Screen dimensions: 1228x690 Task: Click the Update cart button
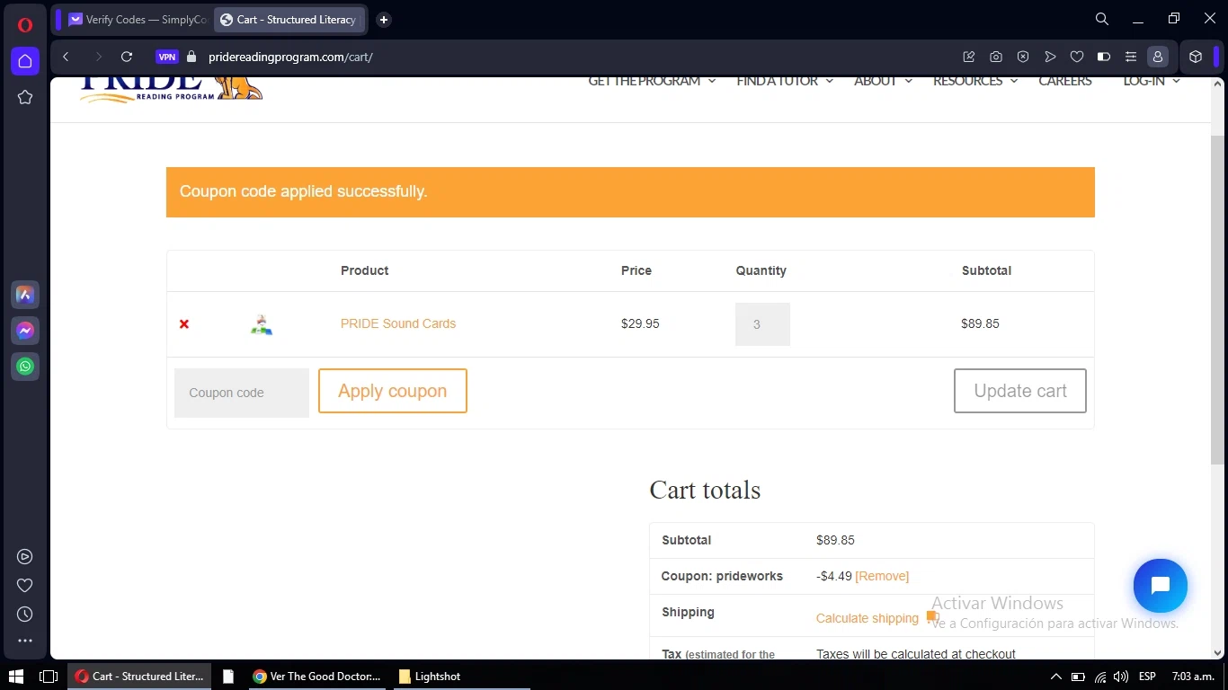(x=1020, y=391)
